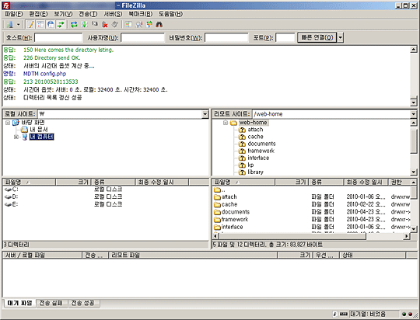Open quick connect history dropdown arrow
This screenshot has height=320, width=420.
(340, 37)
